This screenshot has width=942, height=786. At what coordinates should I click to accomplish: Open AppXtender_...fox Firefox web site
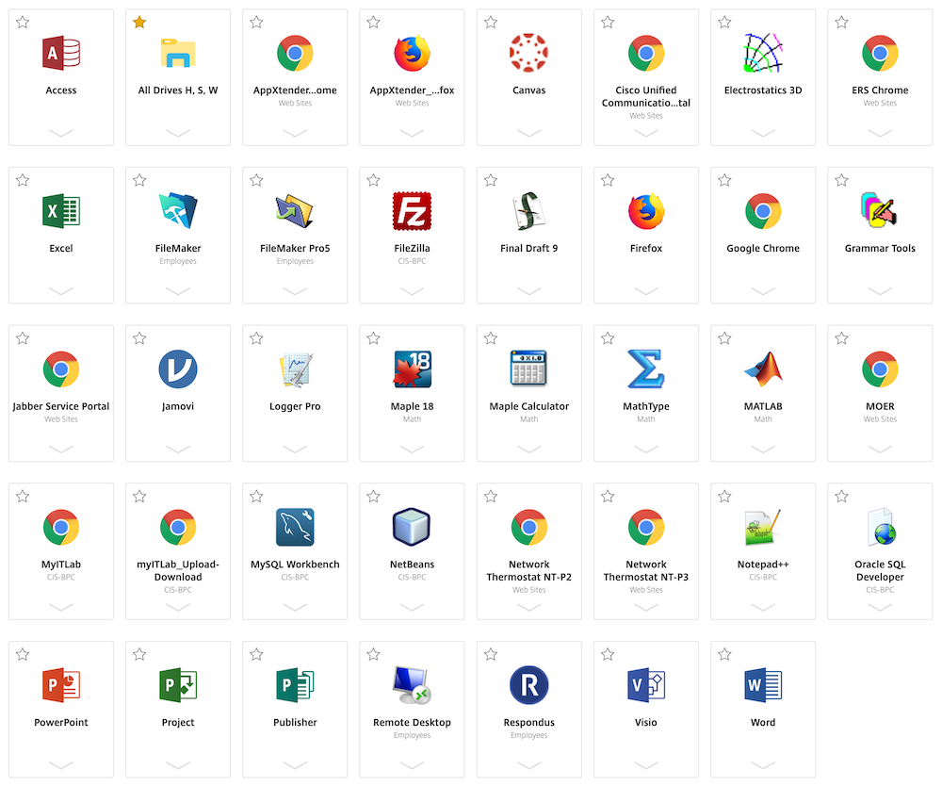pos(412,53)
